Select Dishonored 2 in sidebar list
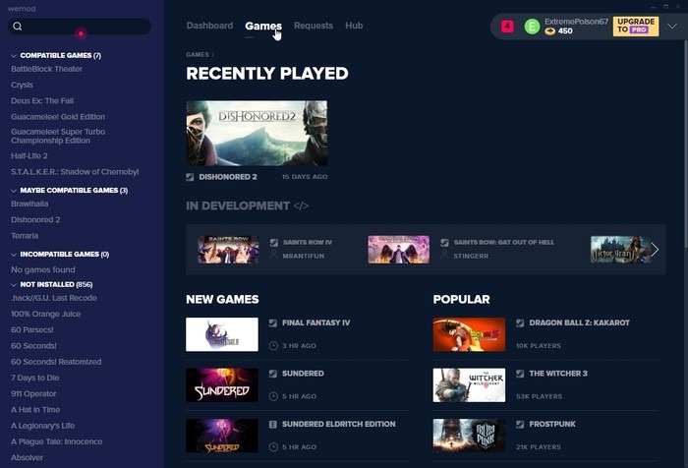This screenshot has width=688, height=468. pos(35,219)
